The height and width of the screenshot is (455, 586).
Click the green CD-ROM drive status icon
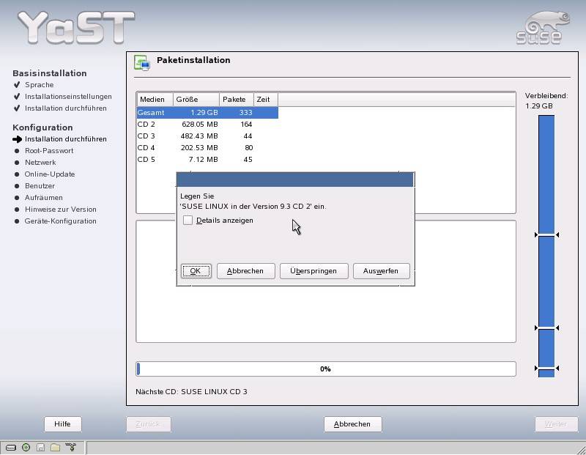[26, 447]
